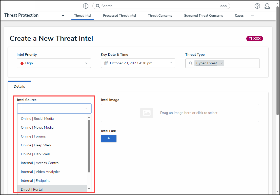Viewport: 280px width, 195px height.
Task: Click the plus create icon beside search
Action: [86, 6]
